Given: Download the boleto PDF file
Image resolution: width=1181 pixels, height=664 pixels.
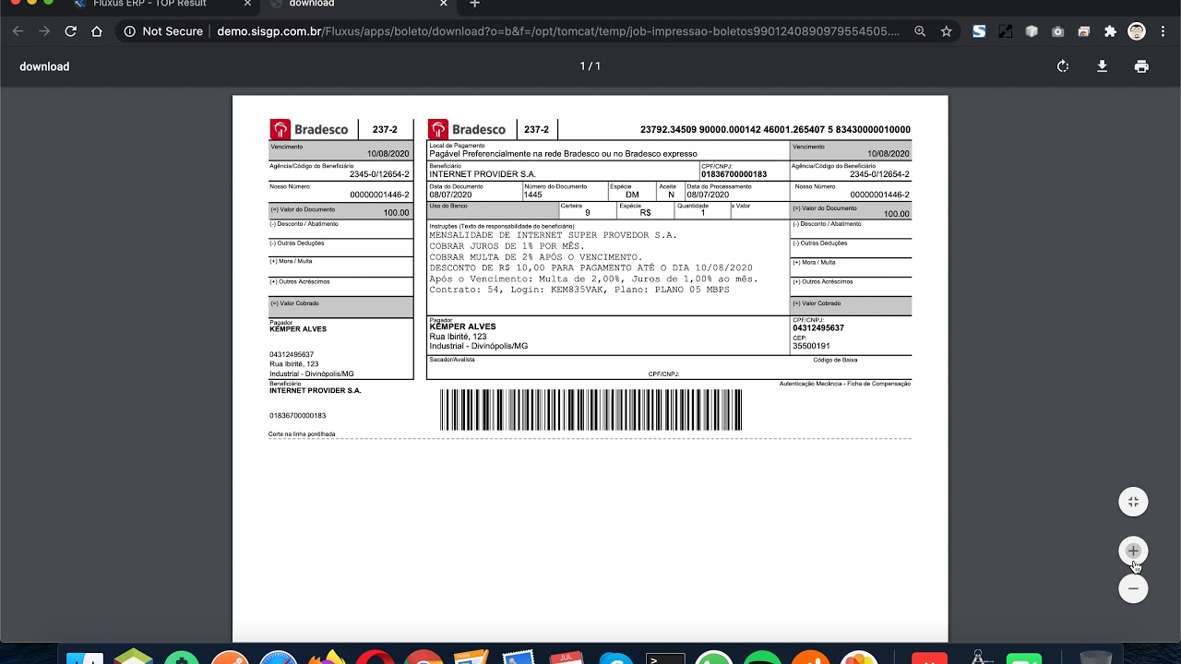Looking at the screenshot, I should click(1102, 66).
